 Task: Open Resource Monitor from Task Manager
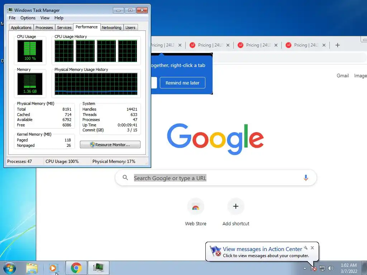point(110,145)
